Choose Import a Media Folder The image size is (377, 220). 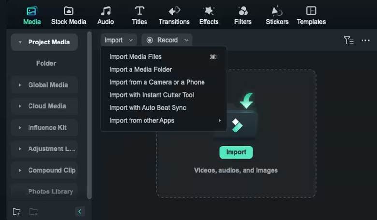(x=163, y=70)
